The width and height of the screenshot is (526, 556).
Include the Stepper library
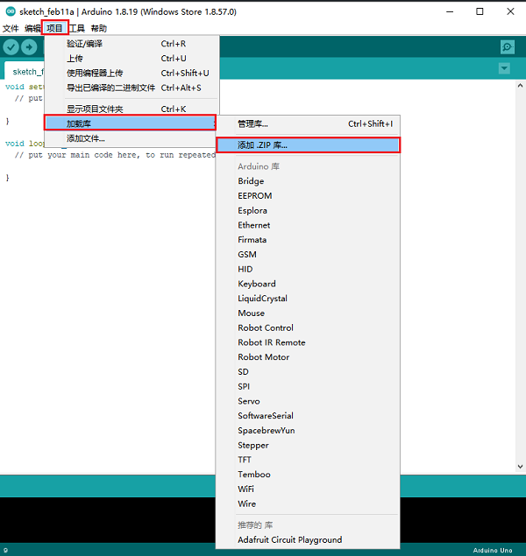(308, 445)
